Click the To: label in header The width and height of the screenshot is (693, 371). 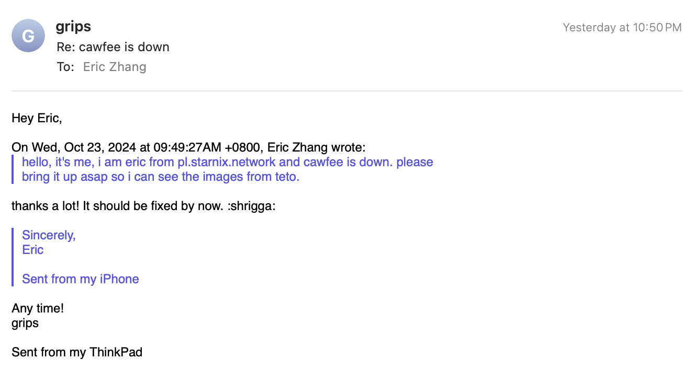pos(65,67)
